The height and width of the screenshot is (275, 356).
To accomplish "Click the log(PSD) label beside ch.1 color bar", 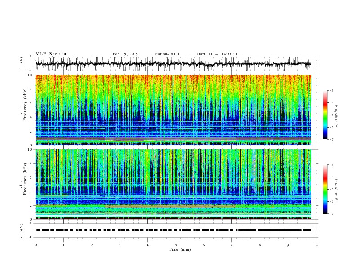I will 337,117.
